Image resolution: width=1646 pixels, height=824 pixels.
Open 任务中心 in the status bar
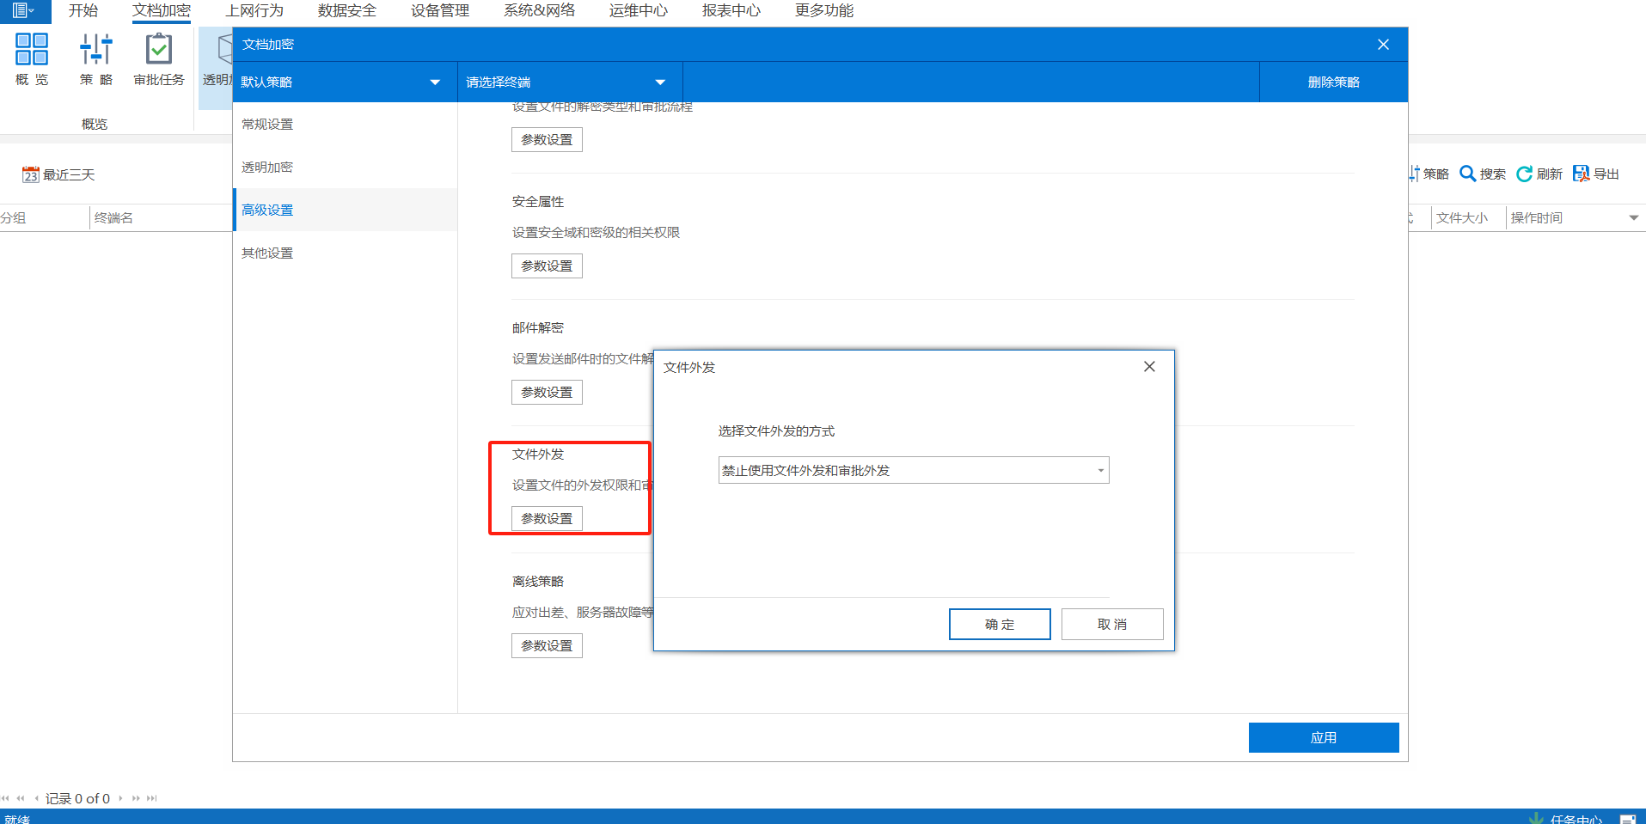[1566, 819]
